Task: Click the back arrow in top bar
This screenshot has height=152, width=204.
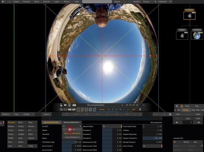Action: point(3,1)
